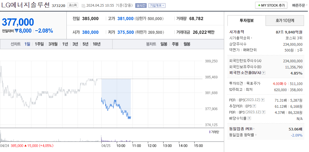Expand the 기업개요 dropdown

(x=157, y=6)
